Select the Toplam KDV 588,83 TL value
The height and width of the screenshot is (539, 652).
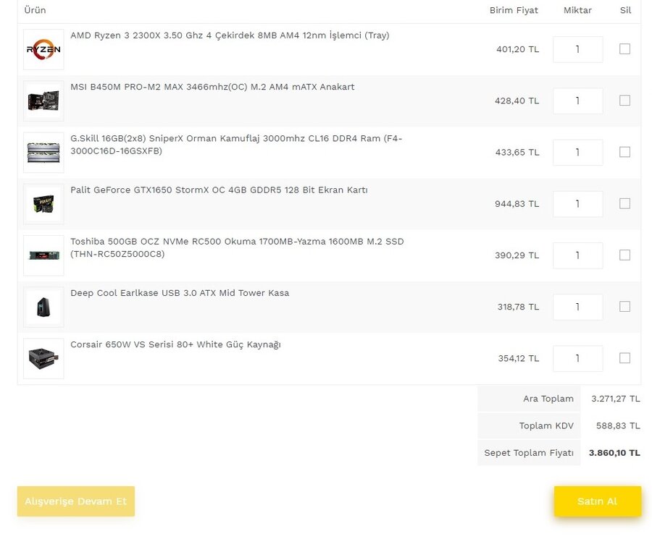pyautogui.click(x=619, y=425)
